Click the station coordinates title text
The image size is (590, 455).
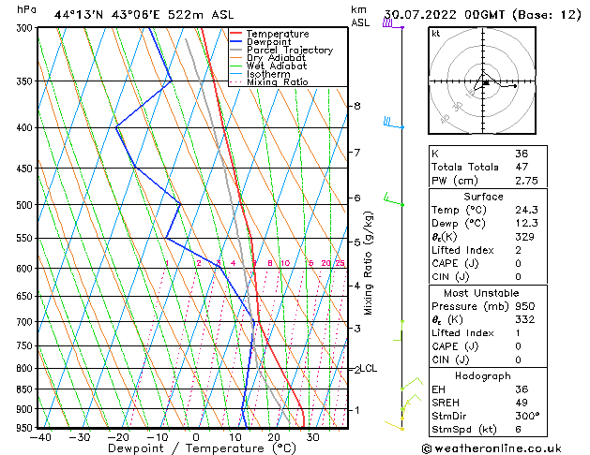click(144, 15)
